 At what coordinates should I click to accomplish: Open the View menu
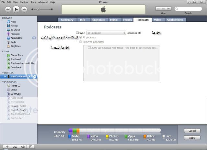click(x=15, y=2)
